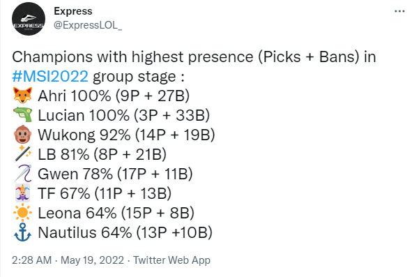The image size is (414, 277).
Task: Open the three-dot more options menu
Action: (399, 11)
